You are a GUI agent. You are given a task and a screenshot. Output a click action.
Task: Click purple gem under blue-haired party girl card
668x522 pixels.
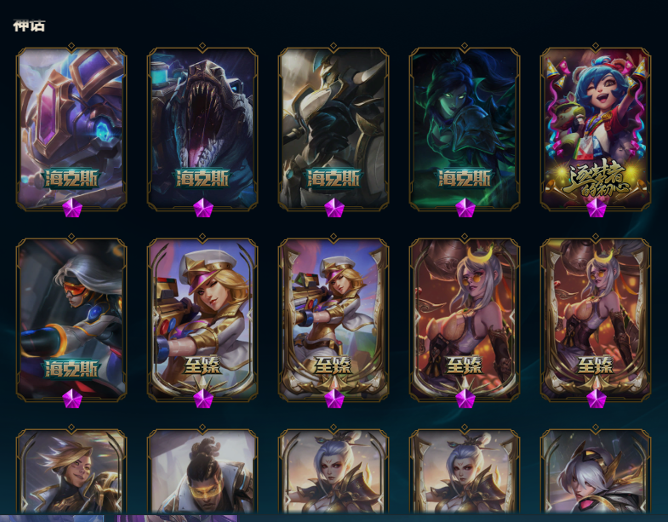(596, 208)
